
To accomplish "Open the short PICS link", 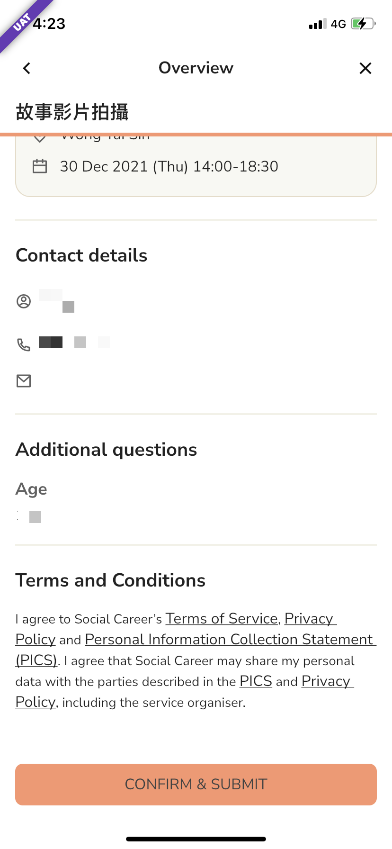I will click(x=256, y=681).
